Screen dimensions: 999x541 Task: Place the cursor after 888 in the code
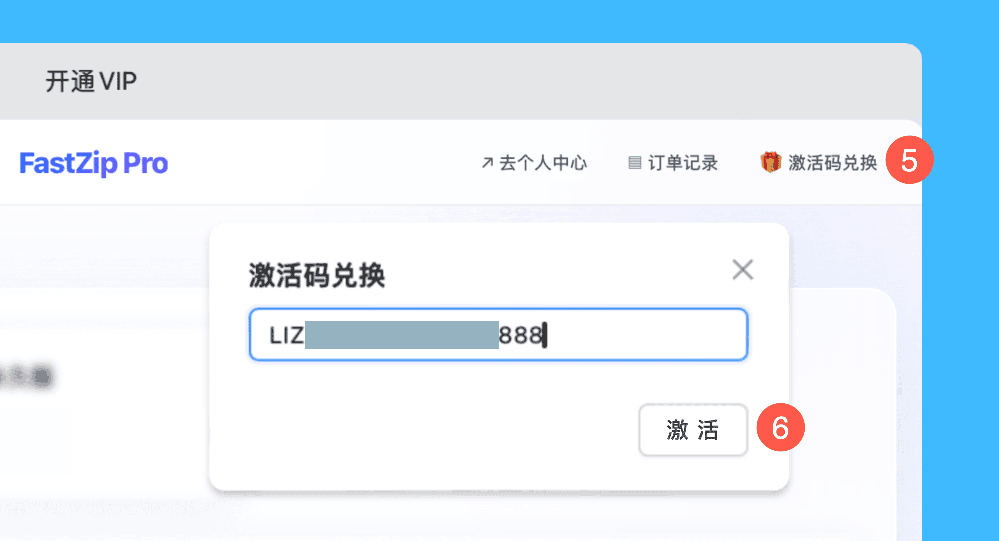pyautogui.click(x=545, y=335)
